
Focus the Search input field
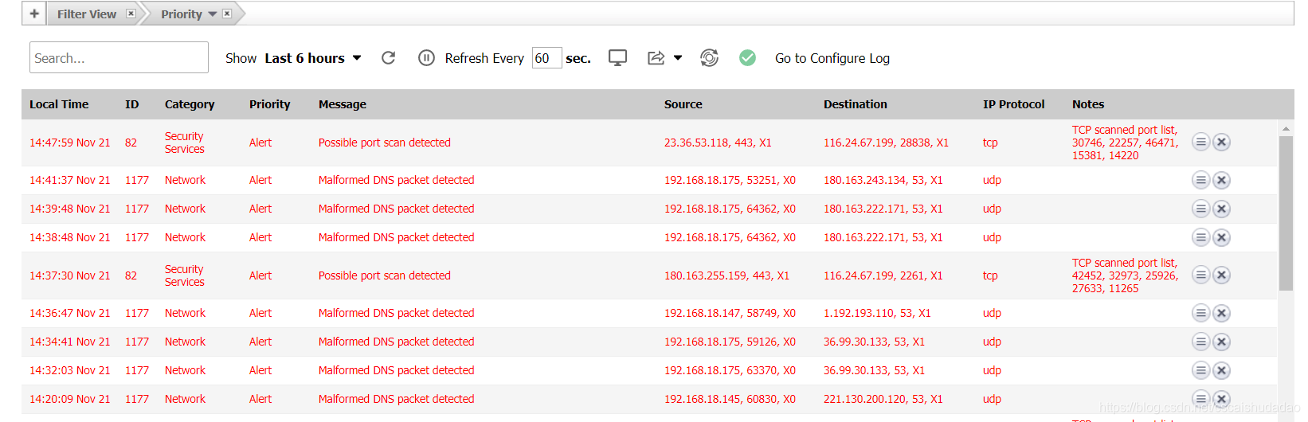tap(119, 57)
